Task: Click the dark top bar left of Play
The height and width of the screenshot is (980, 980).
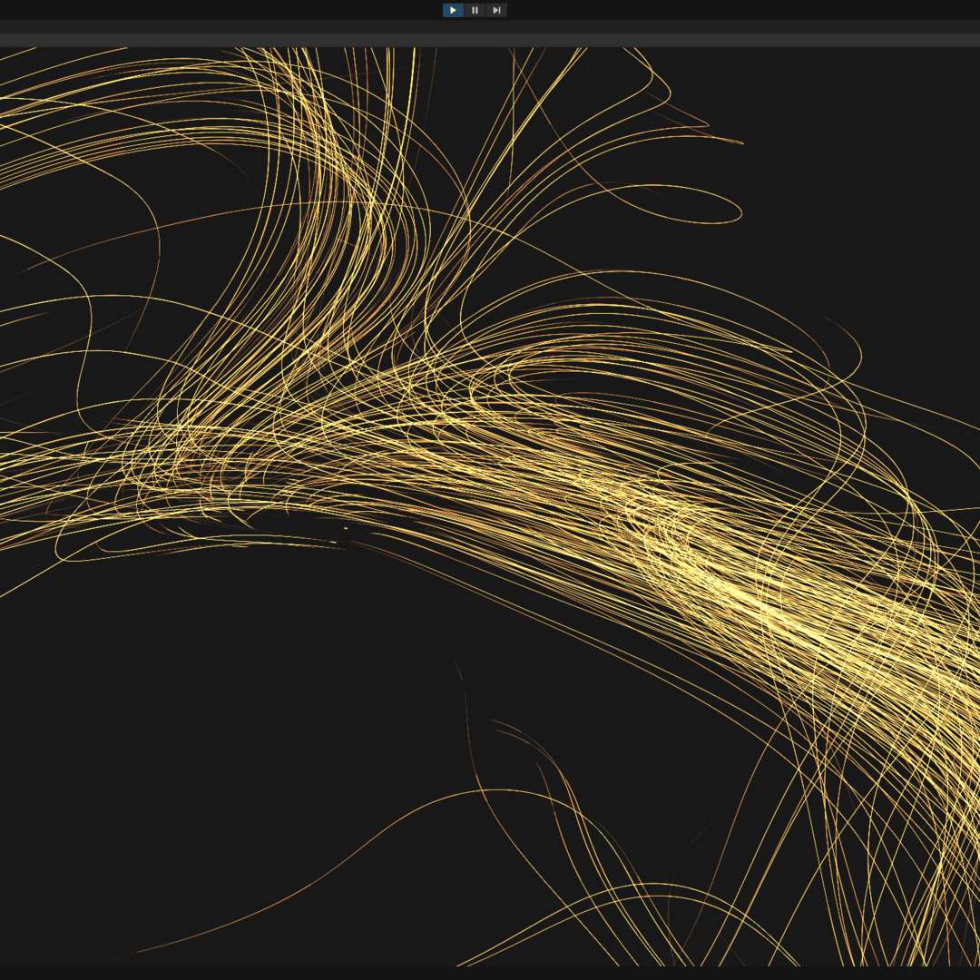Action: 218,10
